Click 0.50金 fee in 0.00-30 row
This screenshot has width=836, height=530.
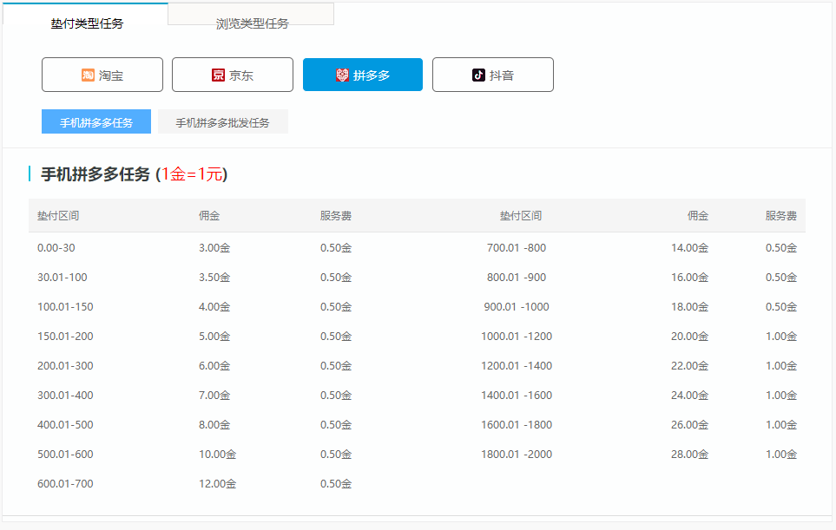pos(336,248)
